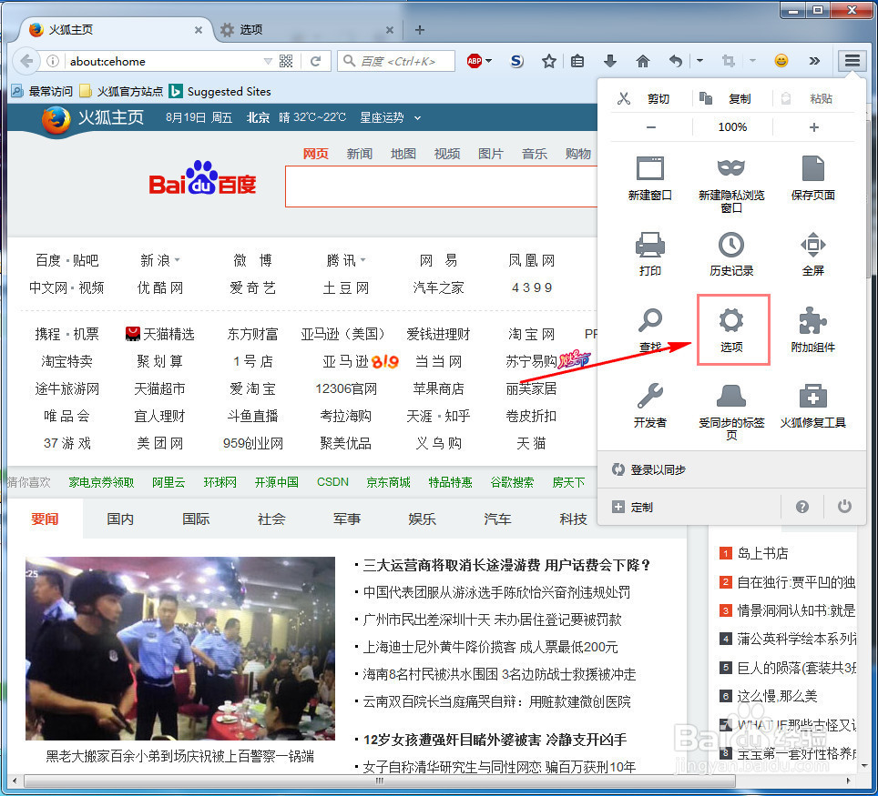Expand the overflow chevron next to the smiley icon
Image resolution: width=878 pixels, height=796 pixels.
pos(813,60)
